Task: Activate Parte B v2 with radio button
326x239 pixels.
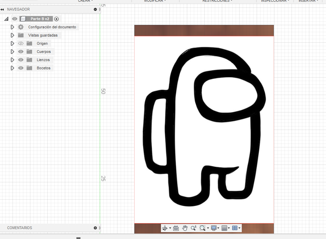Action: tap(56, 19)
